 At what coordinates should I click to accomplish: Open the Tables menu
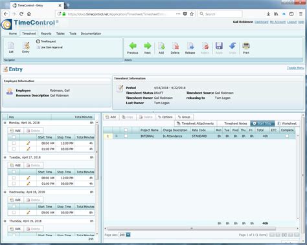[60, 34]
